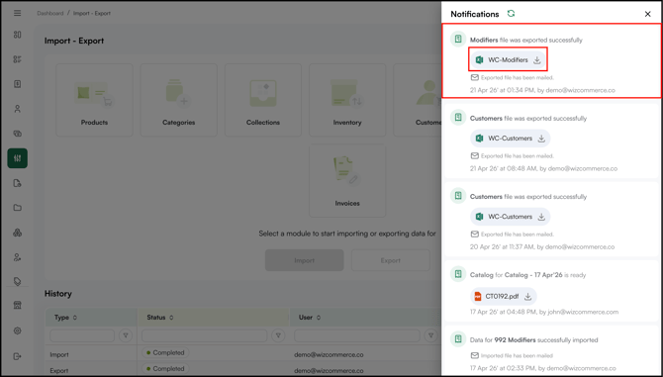Image resolution: width=663 pixels, height=377 pixels.
Task: Click the Completed status in Export row
Action: (x=165, y=368)
